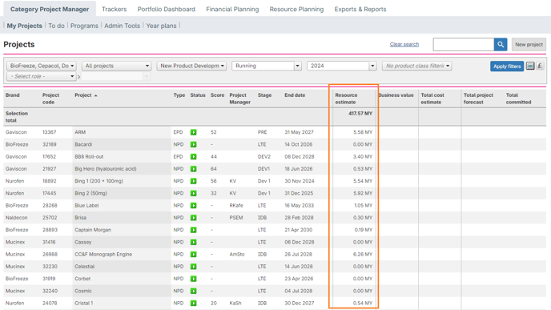The width and height of the screenshot is (551, 310).
Task: Click the New project button
Action: (529, 45)
